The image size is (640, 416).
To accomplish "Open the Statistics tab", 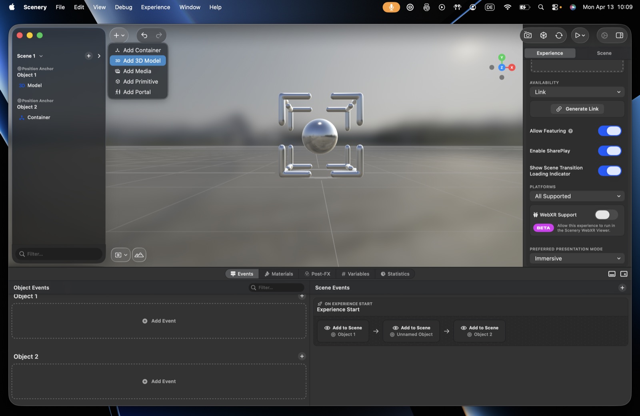I will [395, 274].
